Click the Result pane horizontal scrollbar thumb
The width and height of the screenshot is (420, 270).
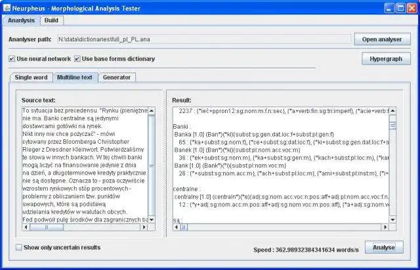coord(184,227)
